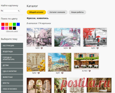Select the blue color swatch
The height and width of the screenshot is (93, 115).
[18, 24]
